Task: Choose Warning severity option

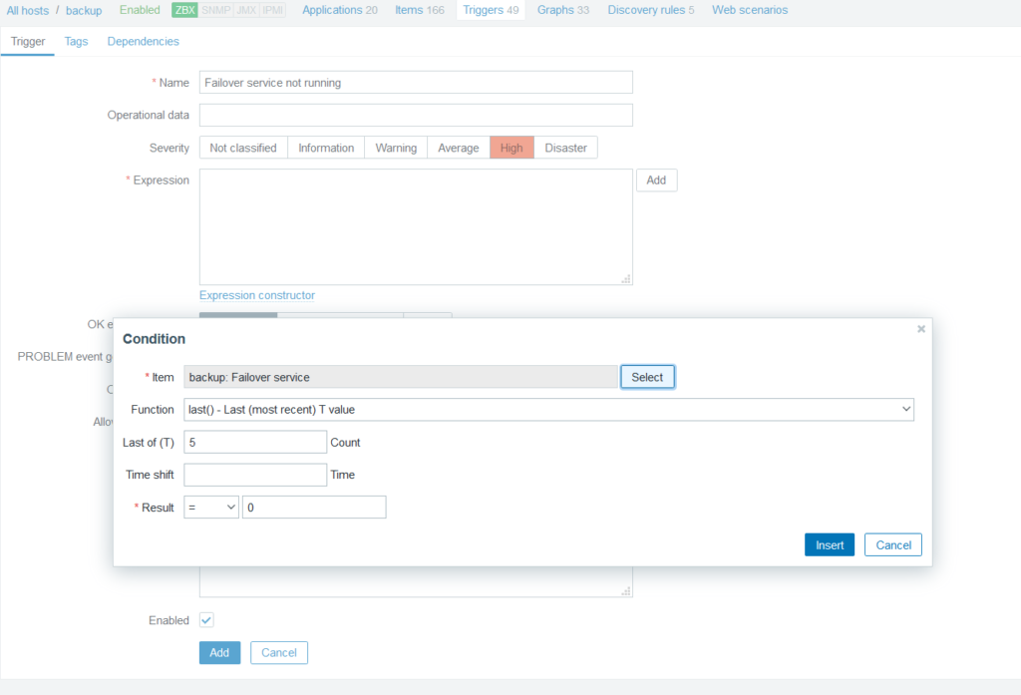Action: click(396, 148)
